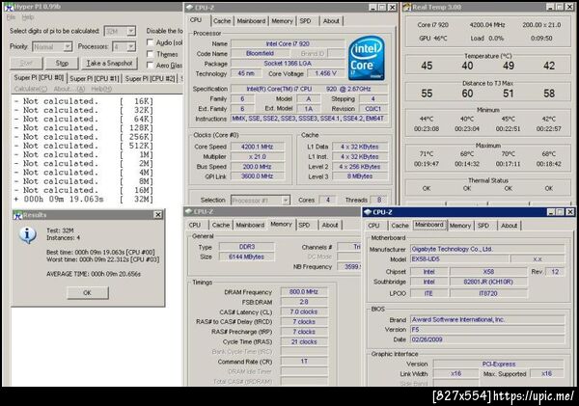
Task: Click the AVERAGE TIME text in Results
Action: click(94, 274)
